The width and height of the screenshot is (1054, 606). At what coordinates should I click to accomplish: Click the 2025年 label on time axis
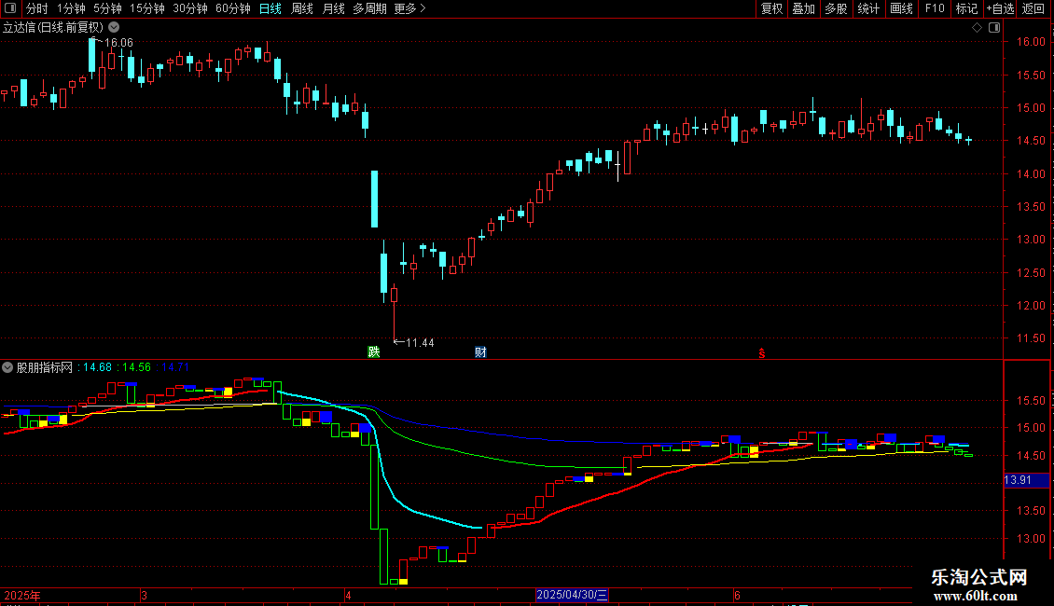pos(22,595)
